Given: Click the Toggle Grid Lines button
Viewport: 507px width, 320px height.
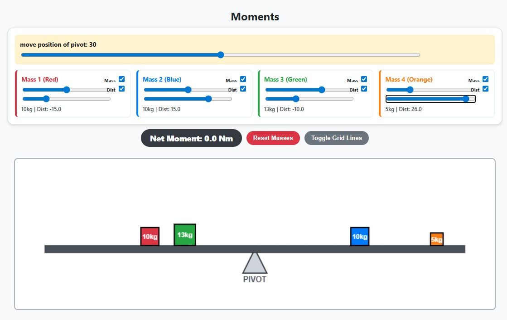Looking at the screenshot, I should tap(337, 138).
